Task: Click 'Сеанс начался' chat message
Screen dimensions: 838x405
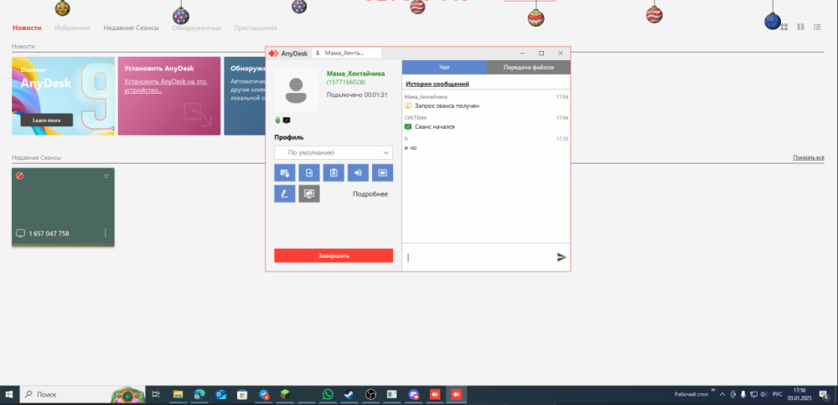Action: (x=434, y=127)
